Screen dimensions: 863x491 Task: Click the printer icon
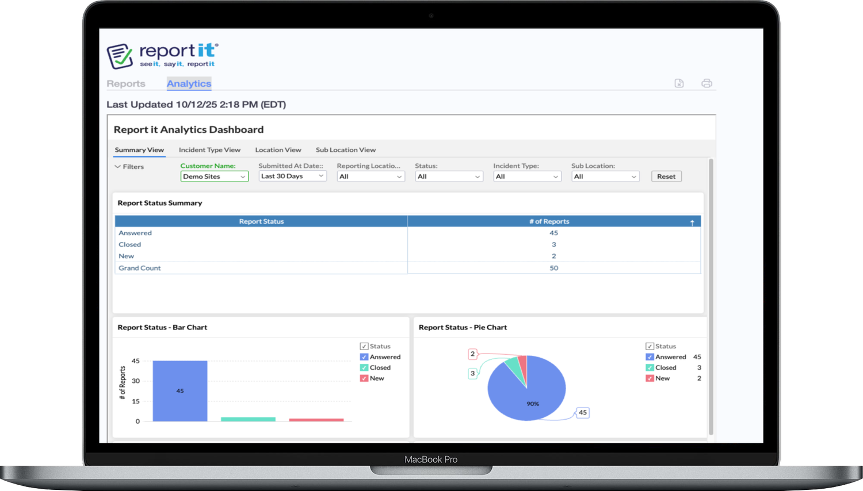[x=707, y=83]
